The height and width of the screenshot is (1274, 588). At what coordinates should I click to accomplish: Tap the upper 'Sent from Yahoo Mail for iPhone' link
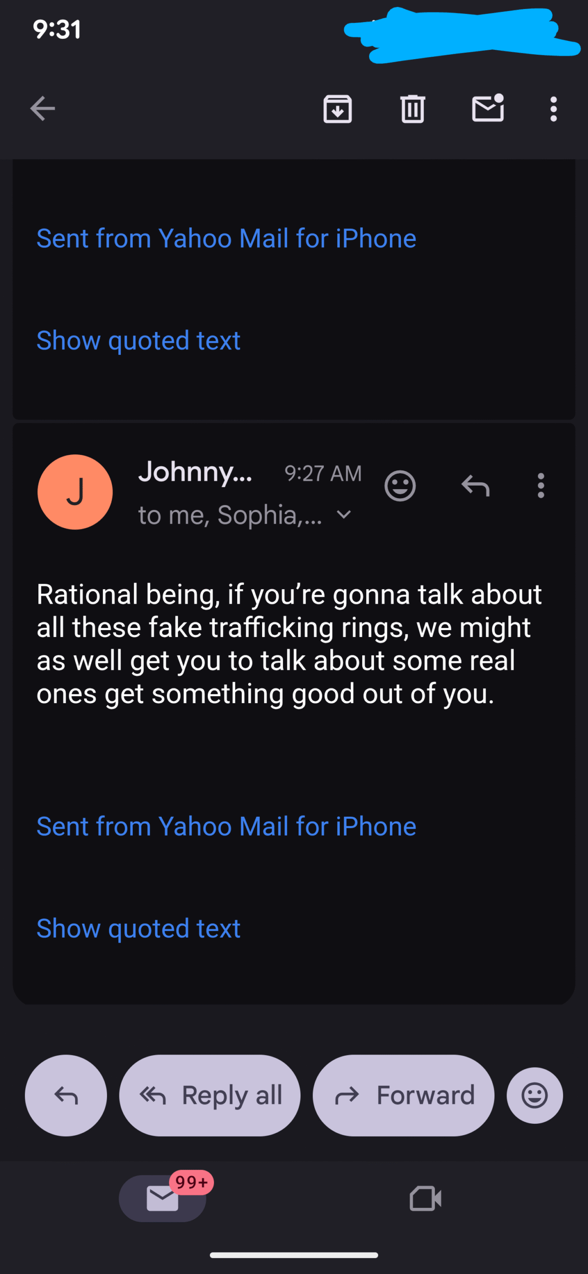[x=226, y=238]
